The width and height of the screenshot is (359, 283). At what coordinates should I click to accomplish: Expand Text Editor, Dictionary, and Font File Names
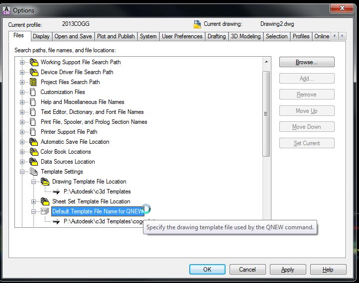pos(22,112)
